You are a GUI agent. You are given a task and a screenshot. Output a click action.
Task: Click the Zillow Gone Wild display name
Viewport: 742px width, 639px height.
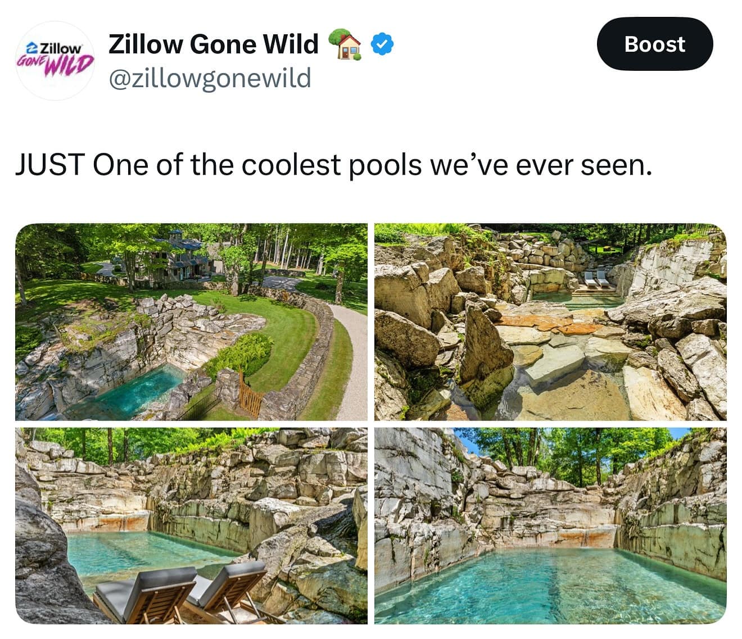[214, 44]
